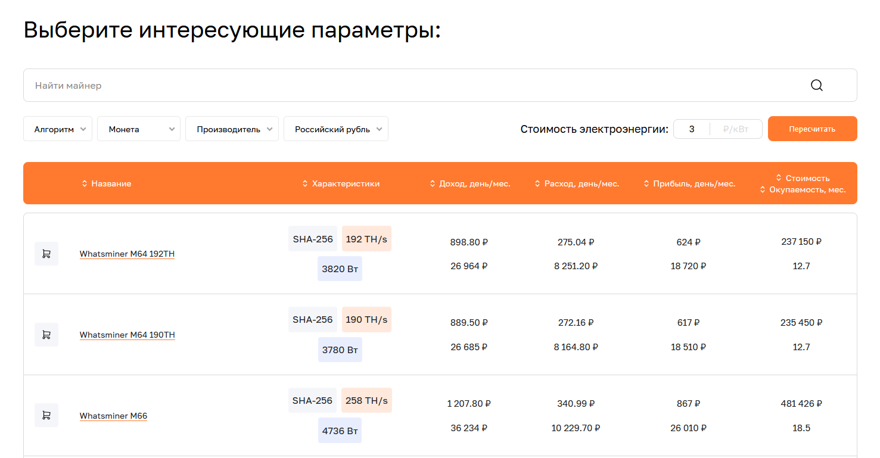Click the ₽/кВт unit label
Image resolution: width=880 pixels, height=458 pixels.
736,129
